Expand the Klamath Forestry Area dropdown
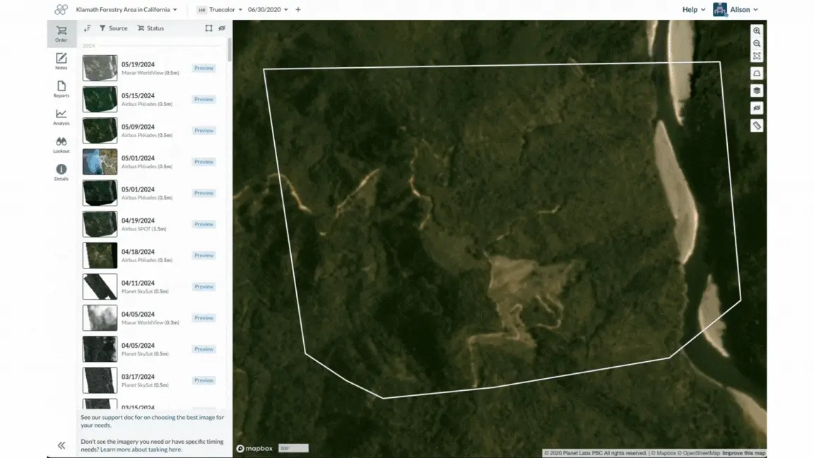814x458 pixels. 126,9
